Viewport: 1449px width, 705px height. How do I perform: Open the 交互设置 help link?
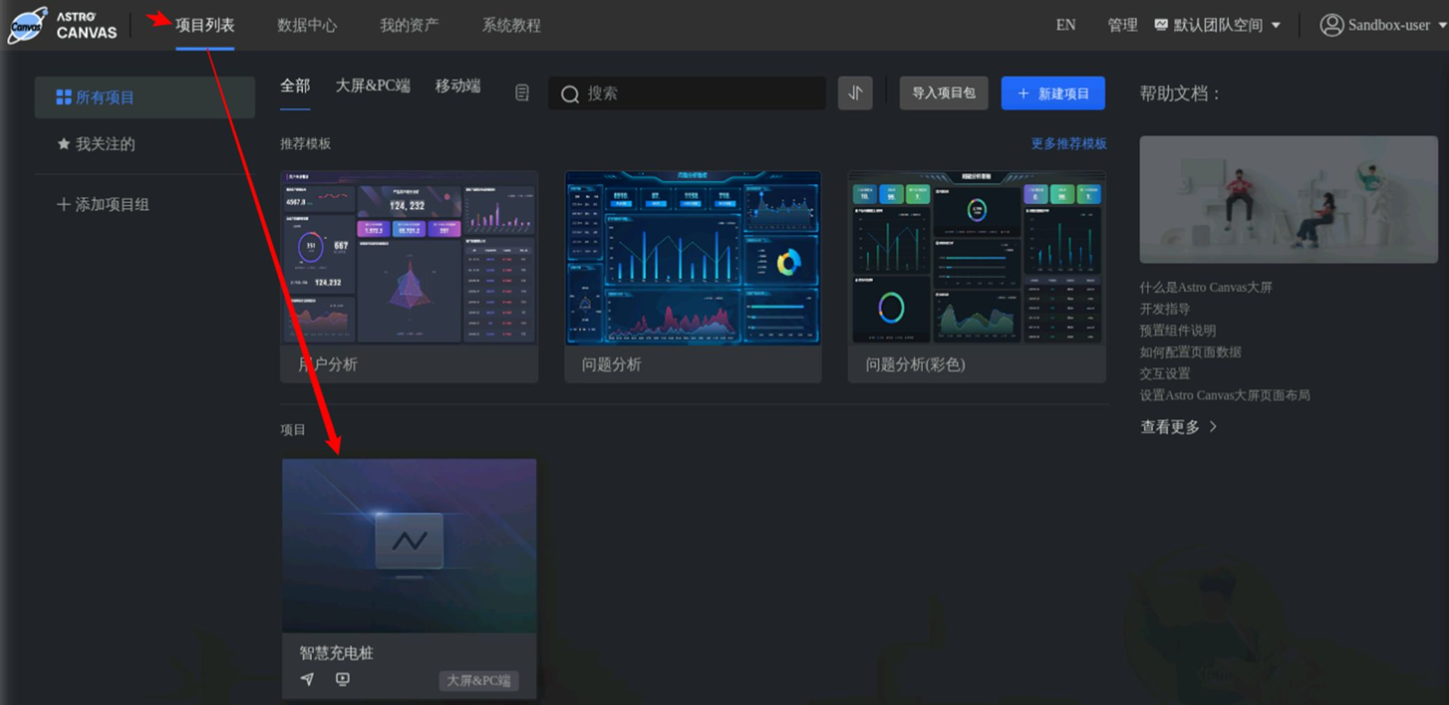pyautogui.click(x=1165, y=373)
